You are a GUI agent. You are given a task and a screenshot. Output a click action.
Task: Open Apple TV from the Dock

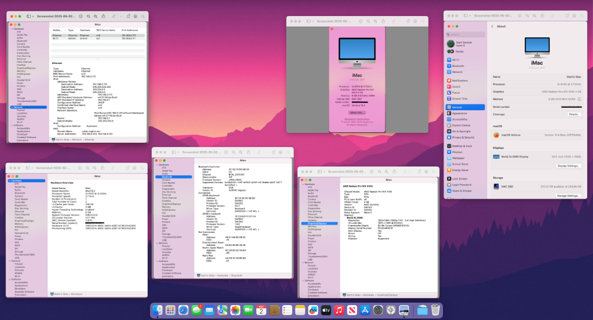[326, 310]
